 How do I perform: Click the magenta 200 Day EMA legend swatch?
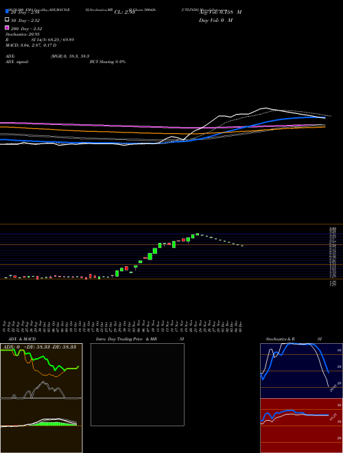click(x=8, y=27)
